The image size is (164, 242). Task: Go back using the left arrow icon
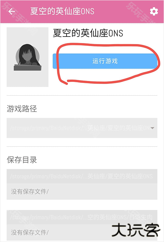12,11
